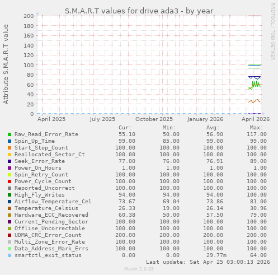Click the red UDMA_CRC line at 200
This screenshot has width=278, height=275.
point(255,16)
